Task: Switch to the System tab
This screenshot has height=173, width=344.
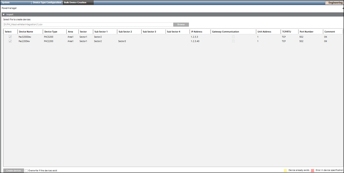Action: [x=5, y=2]
